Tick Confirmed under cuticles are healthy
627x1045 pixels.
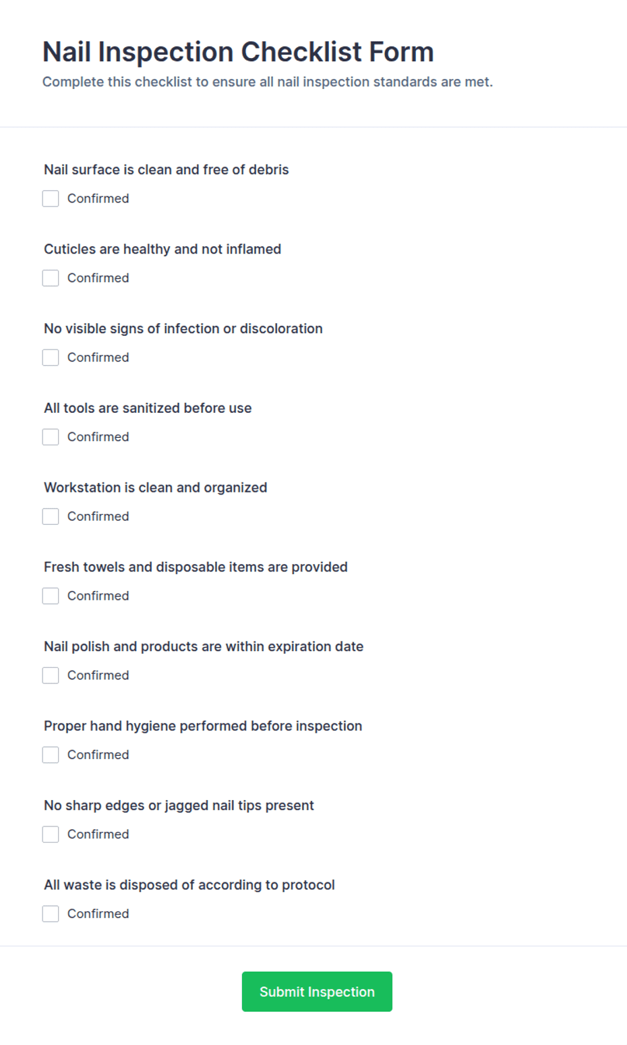click(x=51, y=278)
